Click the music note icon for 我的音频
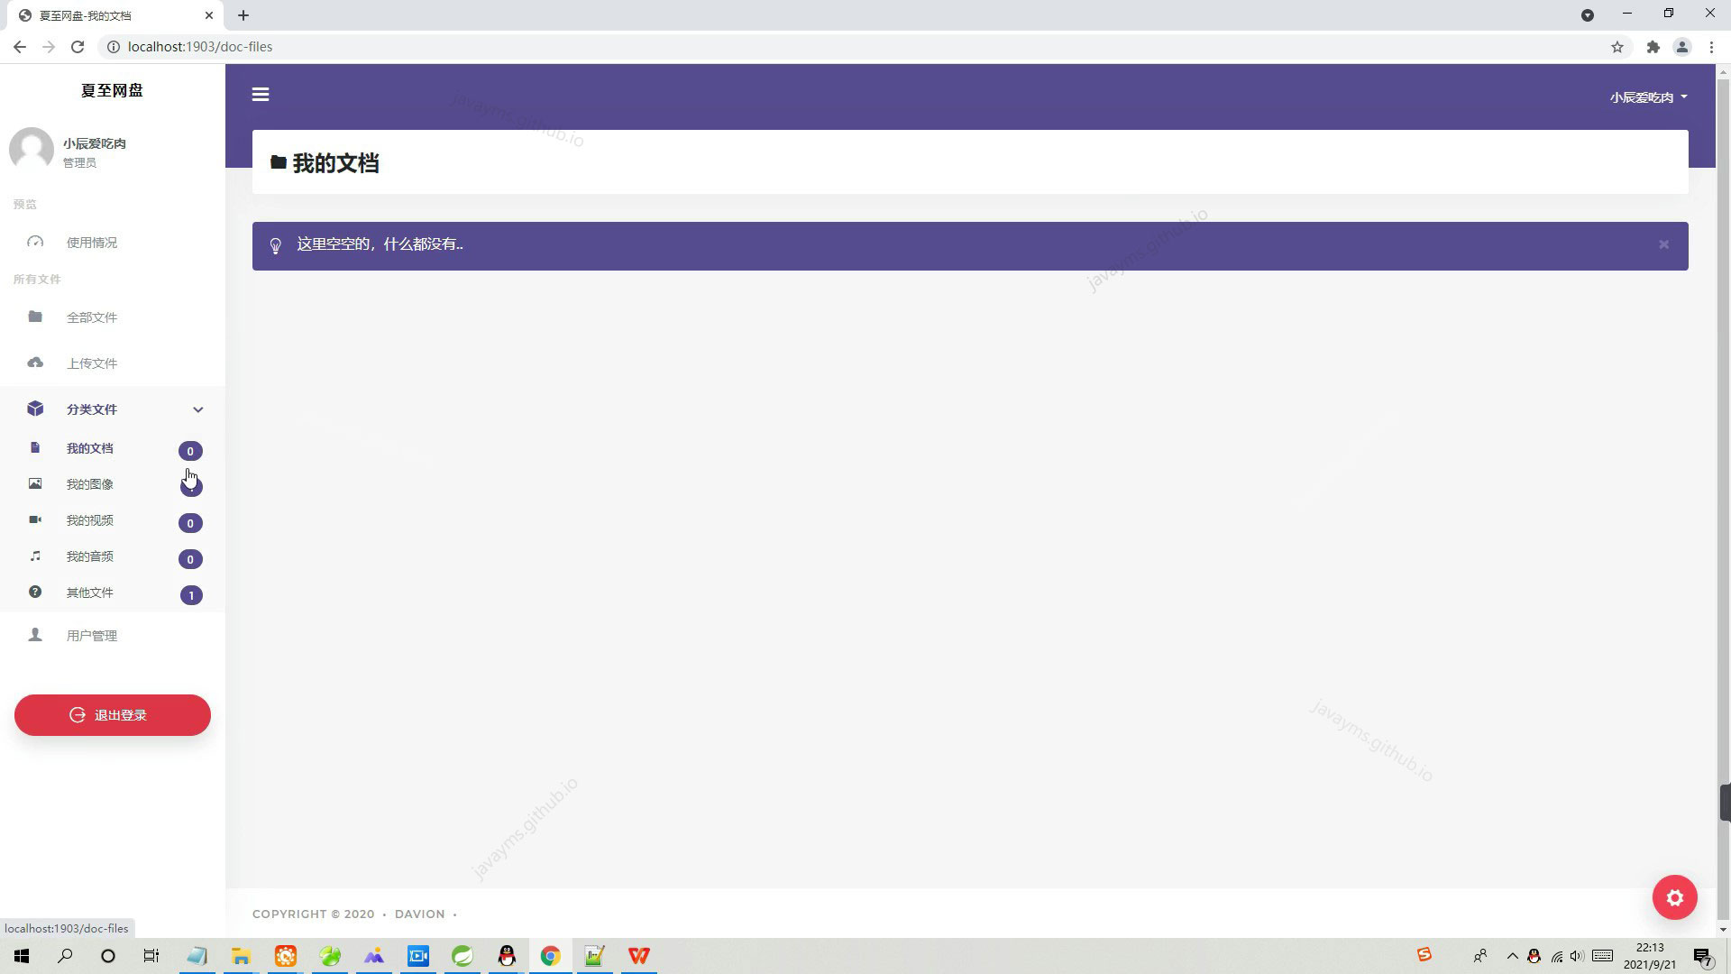 point(35,556)
